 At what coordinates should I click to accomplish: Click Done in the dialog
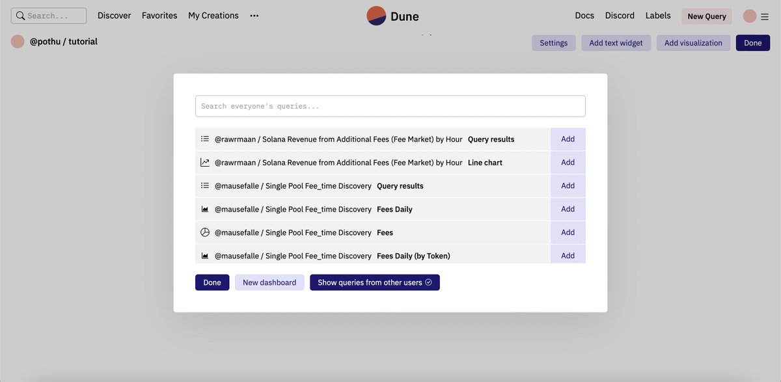212,282
